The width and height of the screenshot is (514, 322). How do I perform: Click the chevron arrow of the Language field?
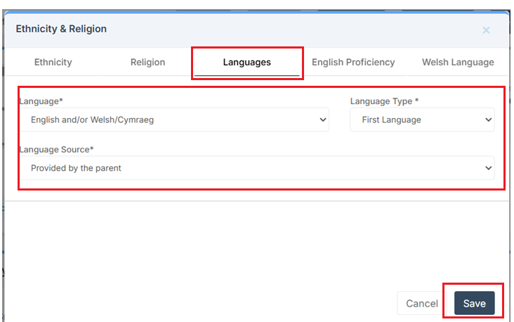(x=323, y=120)
